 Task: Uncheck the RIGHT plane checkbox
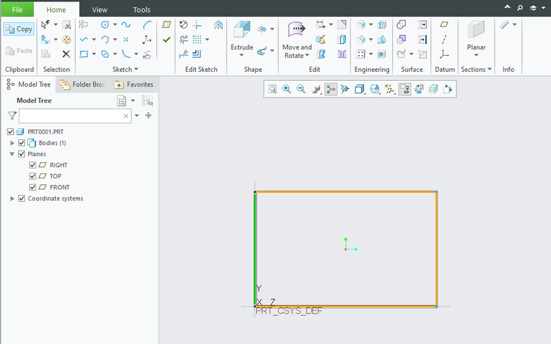coord(33,165)
